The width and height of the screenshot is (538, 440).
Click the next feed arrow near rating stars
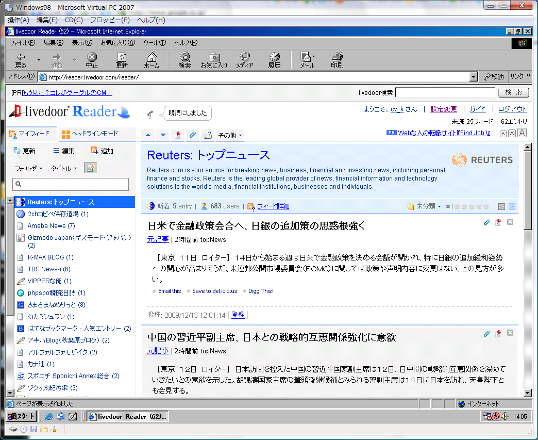pyautogui.click(x=512, y=206)
